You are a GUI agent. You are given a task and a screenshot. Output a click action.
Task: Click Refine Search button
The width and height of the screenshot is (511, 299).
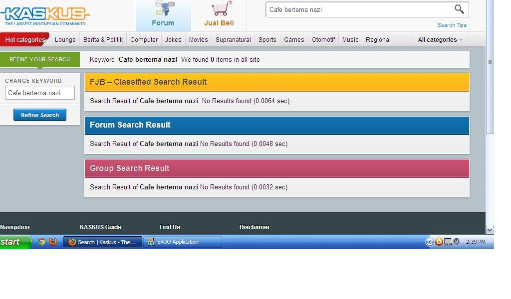[40, 115]
